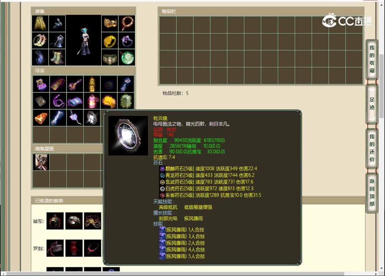Open 足迹 side tab
Image resolution: width=385 pixels, height=276 pixels.
click(x=372, y=103)
